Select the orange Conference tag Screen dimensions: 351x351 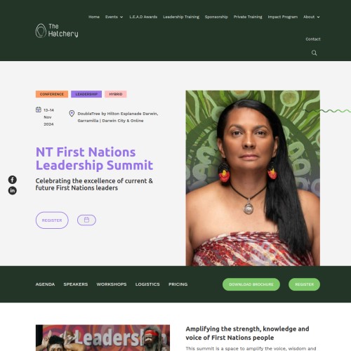coord(52,94)
